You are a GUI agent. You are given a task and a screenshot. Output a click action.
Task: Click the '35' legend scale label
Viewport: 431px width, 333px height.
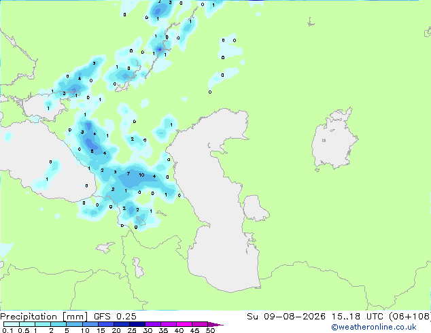163,330
